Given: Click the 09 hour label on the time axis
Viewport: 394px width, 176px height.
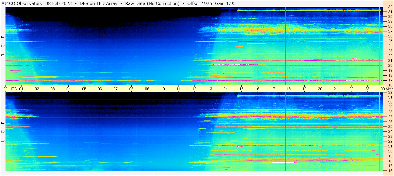Looking at the screenshot, I should 147,89.
